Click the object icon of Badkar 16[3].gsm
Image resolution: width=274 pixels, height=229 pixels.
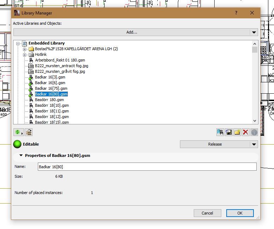(31, 77)
